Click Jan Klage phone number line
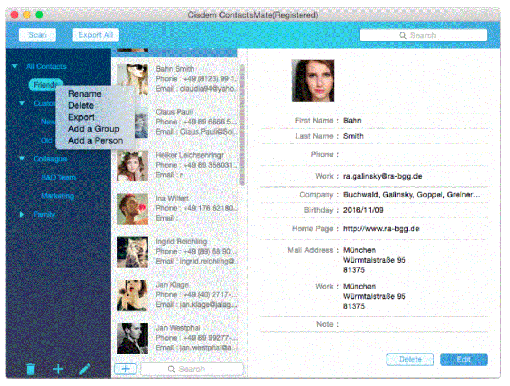This screenshot has height=386, width=510. pos(197,294)
